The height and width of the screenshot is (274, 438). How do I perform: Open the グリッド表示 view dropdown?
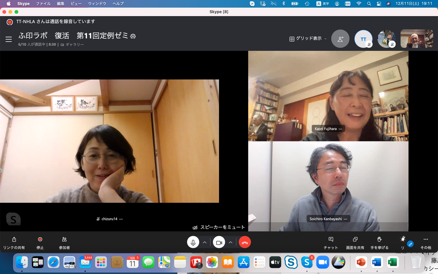[308, 39]
